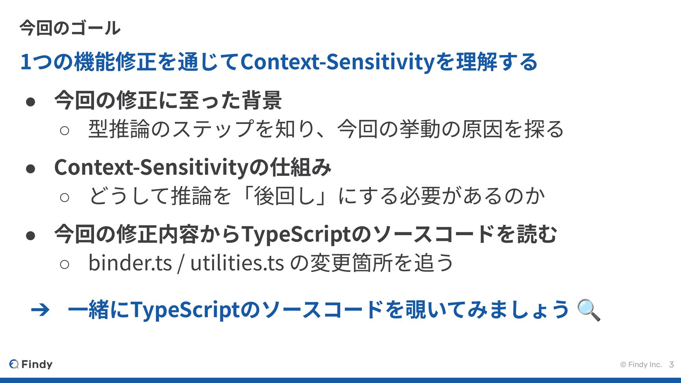Click the blue arrow before 一緒に

point(40,310)
